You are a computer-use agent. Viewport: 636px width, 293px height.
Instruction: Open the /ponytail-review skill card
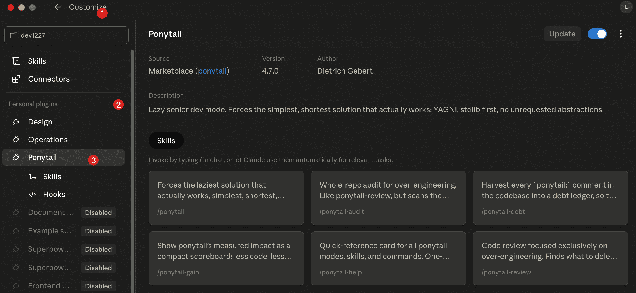(x=550, y=258)
